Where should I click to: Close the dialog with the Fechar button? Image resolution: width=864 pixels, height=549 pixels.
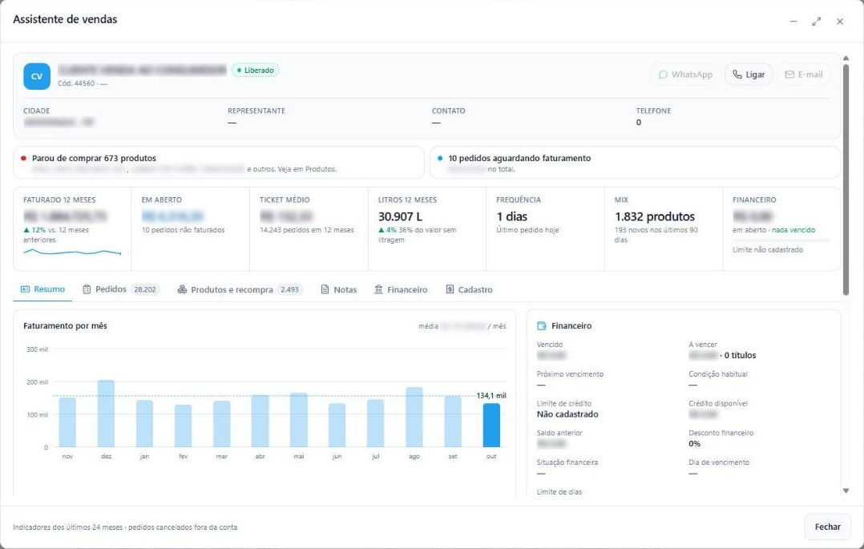click(827, 527)
